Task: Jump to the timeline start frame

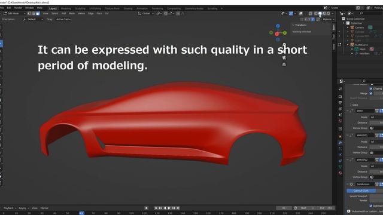Action: coord(156,208)
